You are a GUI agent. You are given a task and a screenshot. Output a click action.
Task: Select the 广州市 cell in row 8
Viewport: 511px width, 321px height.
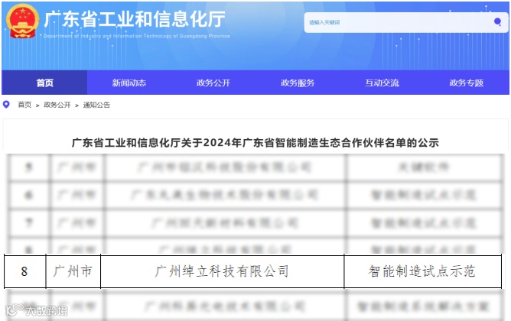coord(73,271)
